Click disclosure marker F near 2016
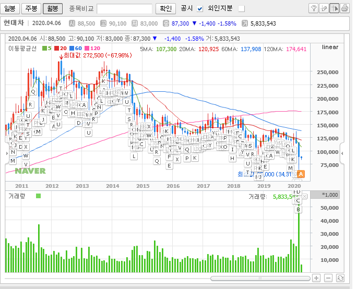 tap(169, 156)
